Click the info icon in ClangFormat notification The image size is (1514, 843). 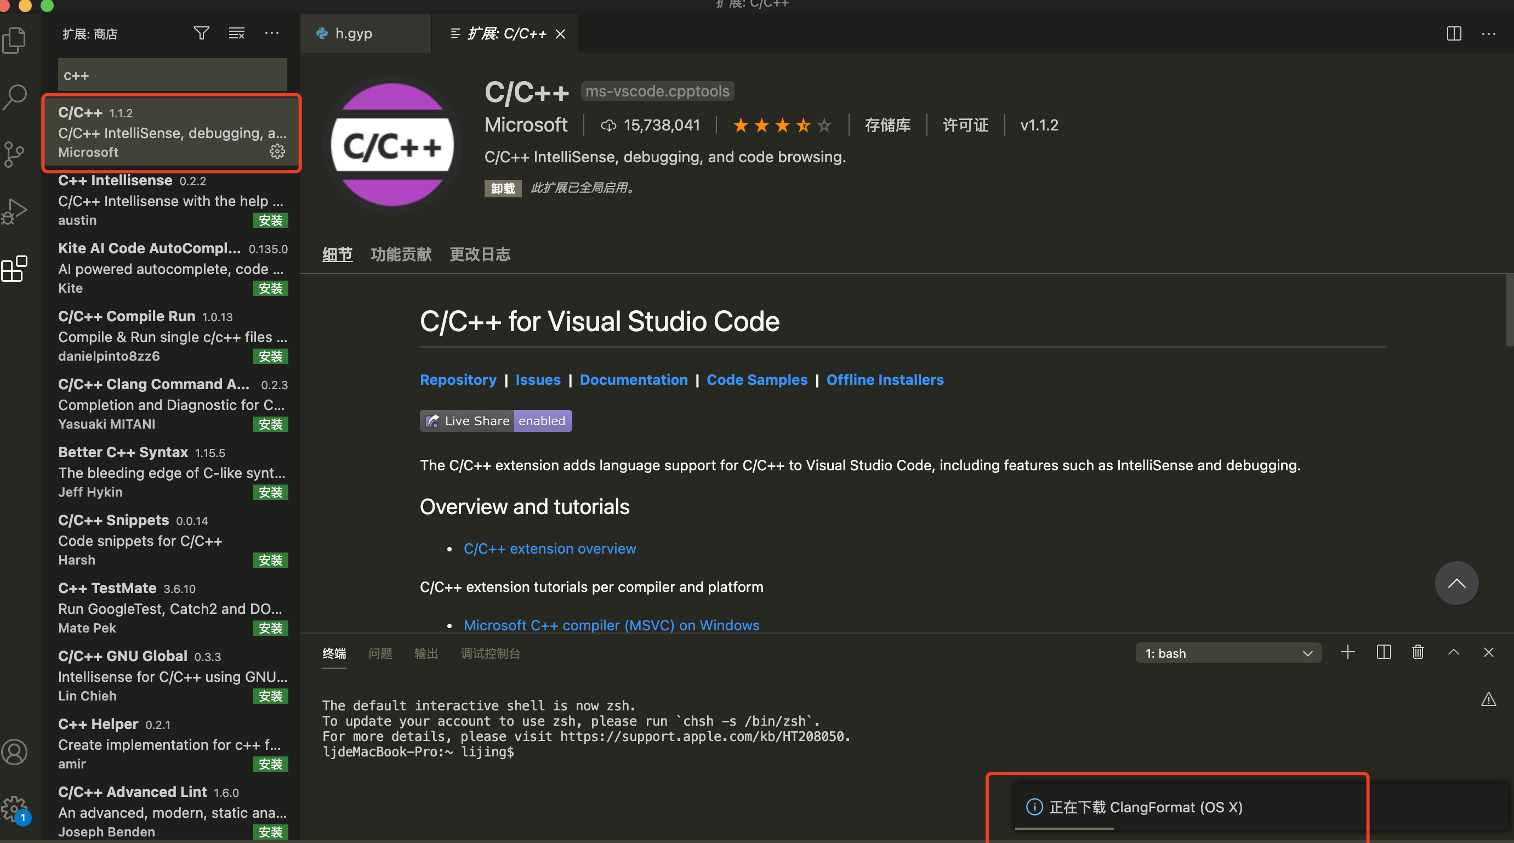point(1034,807)
